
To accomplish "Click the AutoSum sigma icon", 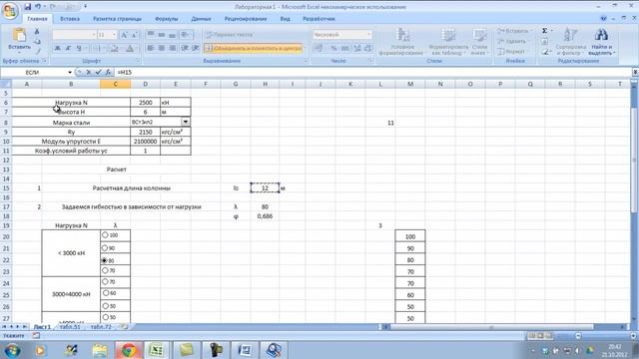I will [x=545, y=31].
